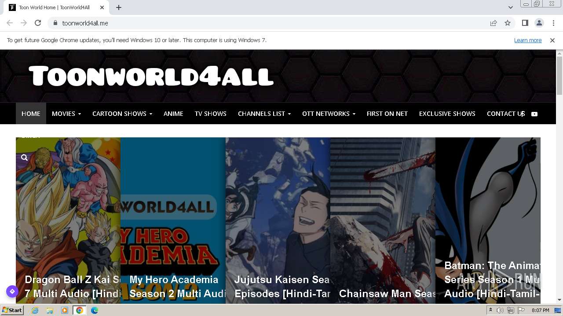Click Chrome icon in taskbar
The width and height of the screenshot is (563, 316).
(79, 310)
